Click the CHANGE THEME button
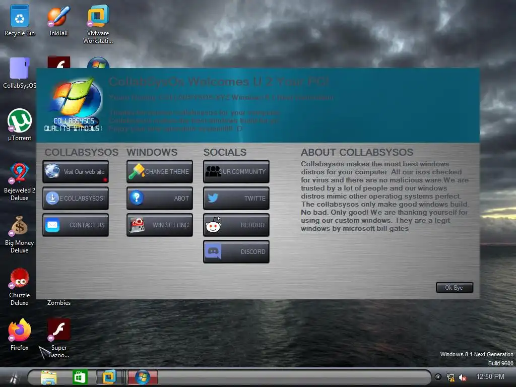The height and width of the screenshot is (387, 516). coord(160,171)
